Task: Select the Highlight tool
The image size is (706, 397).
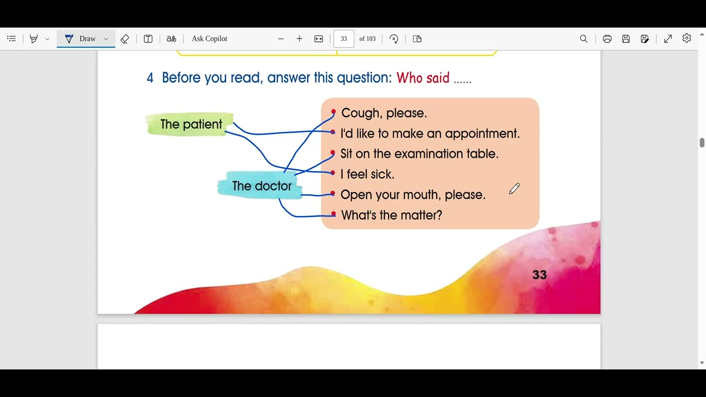Action: click(34, 39)
